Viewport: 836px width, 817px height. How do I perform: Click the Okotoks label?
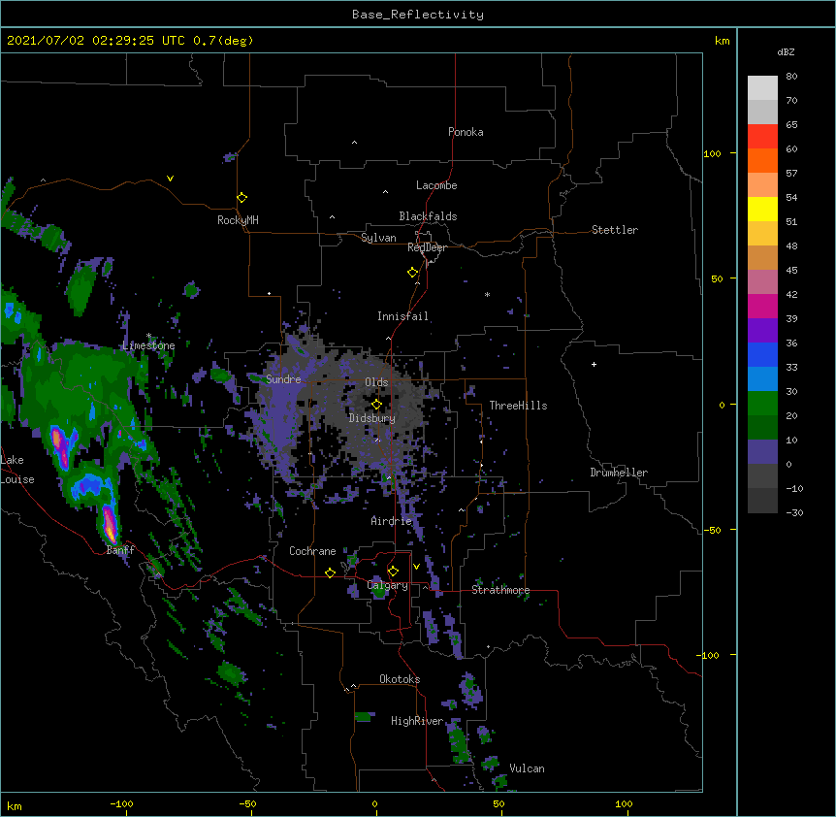400,679
